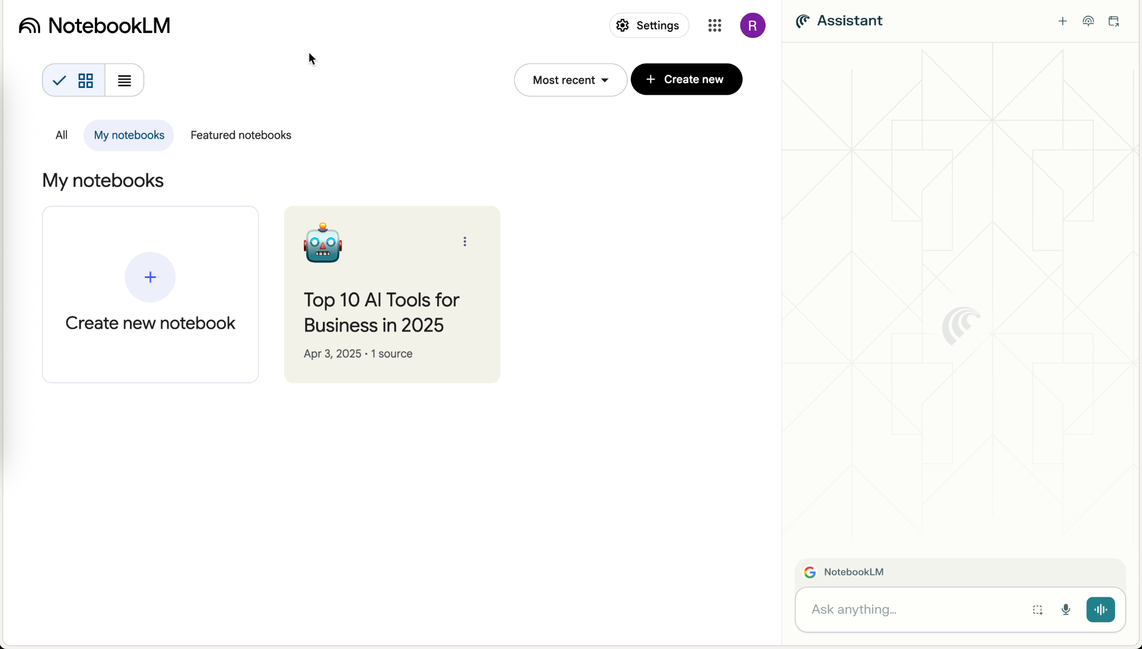Click the black Create new button
Image resolution: width=1142 pixels, height=649 pixels.
tap(686, 79)
